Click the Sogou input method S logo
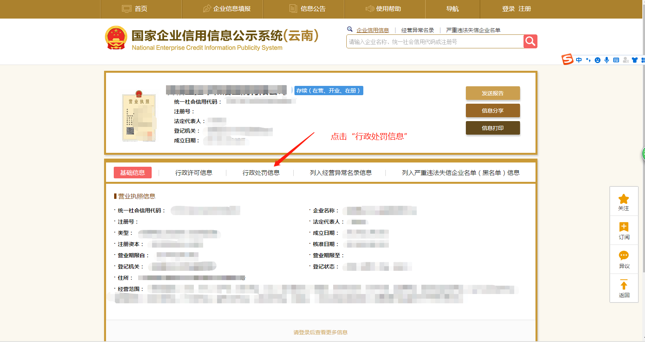 pos(567,59)
